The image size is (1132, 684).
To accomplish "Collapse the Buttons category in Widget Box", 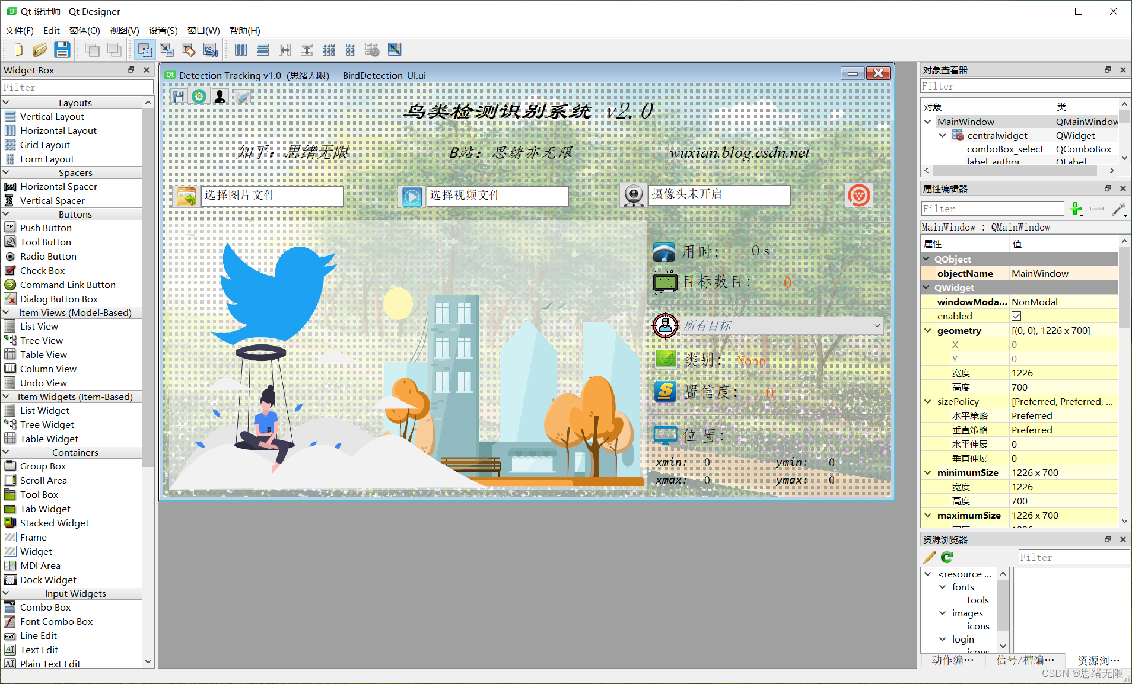I will pyautogui.click(x=6, y=214).
